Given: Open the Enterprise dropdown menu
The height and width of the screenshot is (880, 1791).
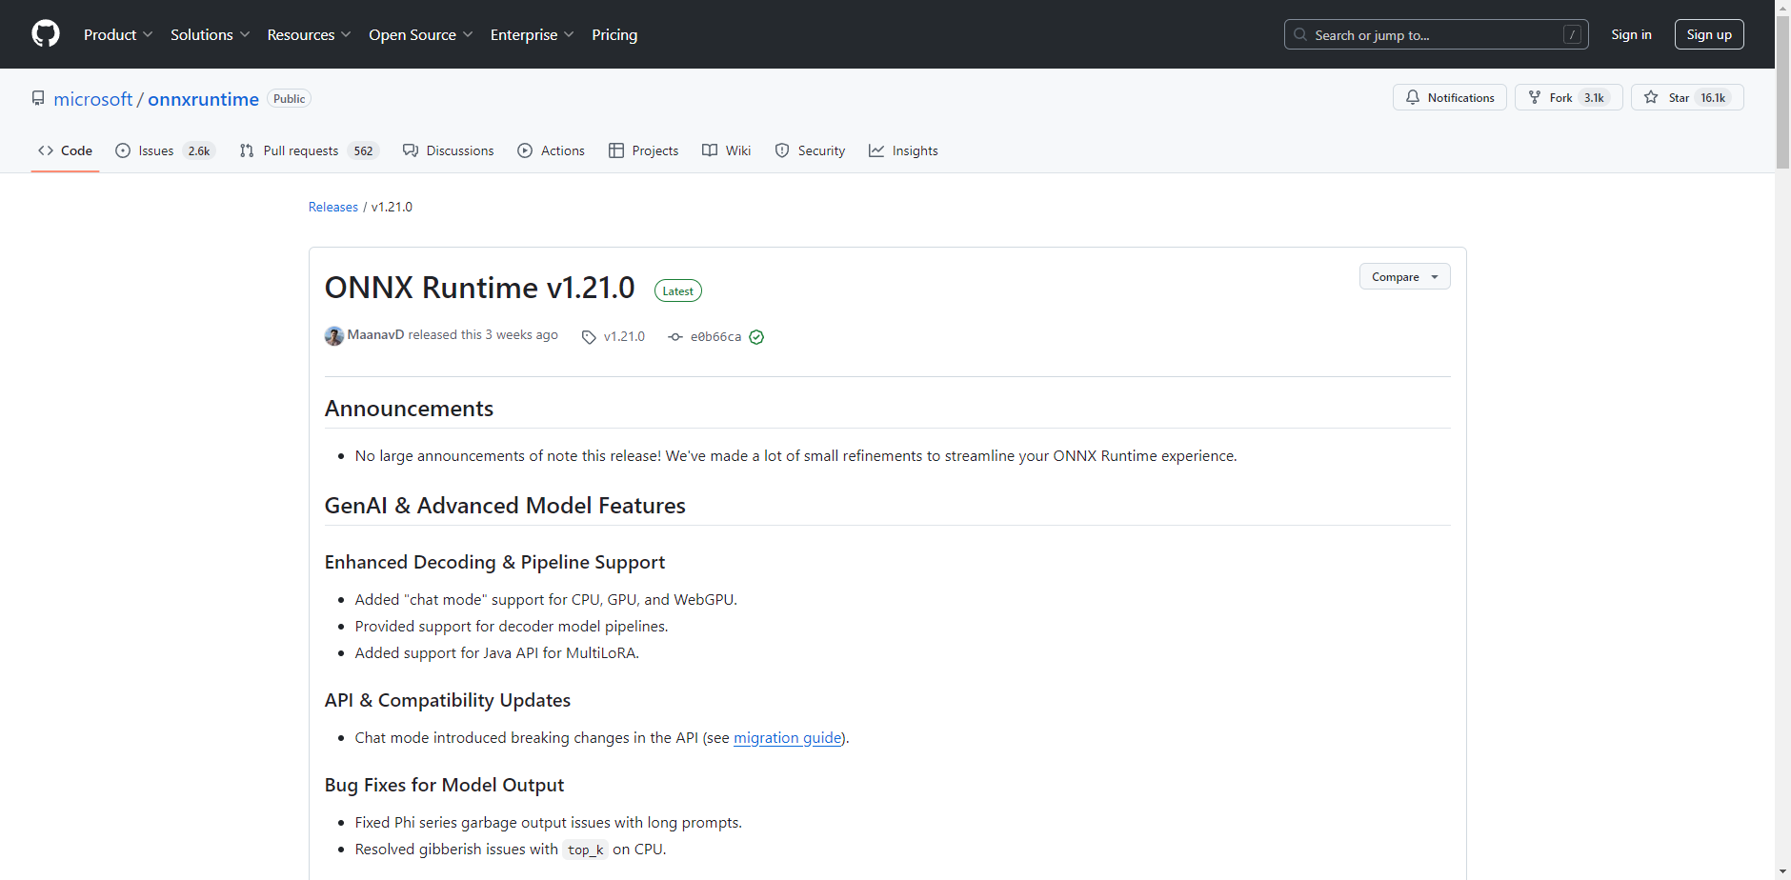Looking at the screenshot, I should (533, 34).
